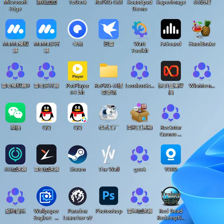
Task: Select the 夸克 browser icon
Action: point(78,29)
